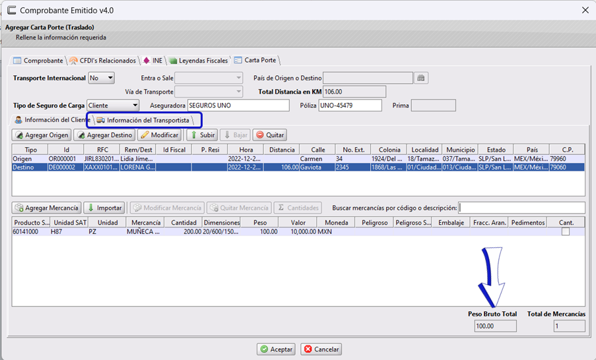Click the Quitar remove button
Image resolution: width=596 pixels, height=360 pixels.
(x=270, y=135)
